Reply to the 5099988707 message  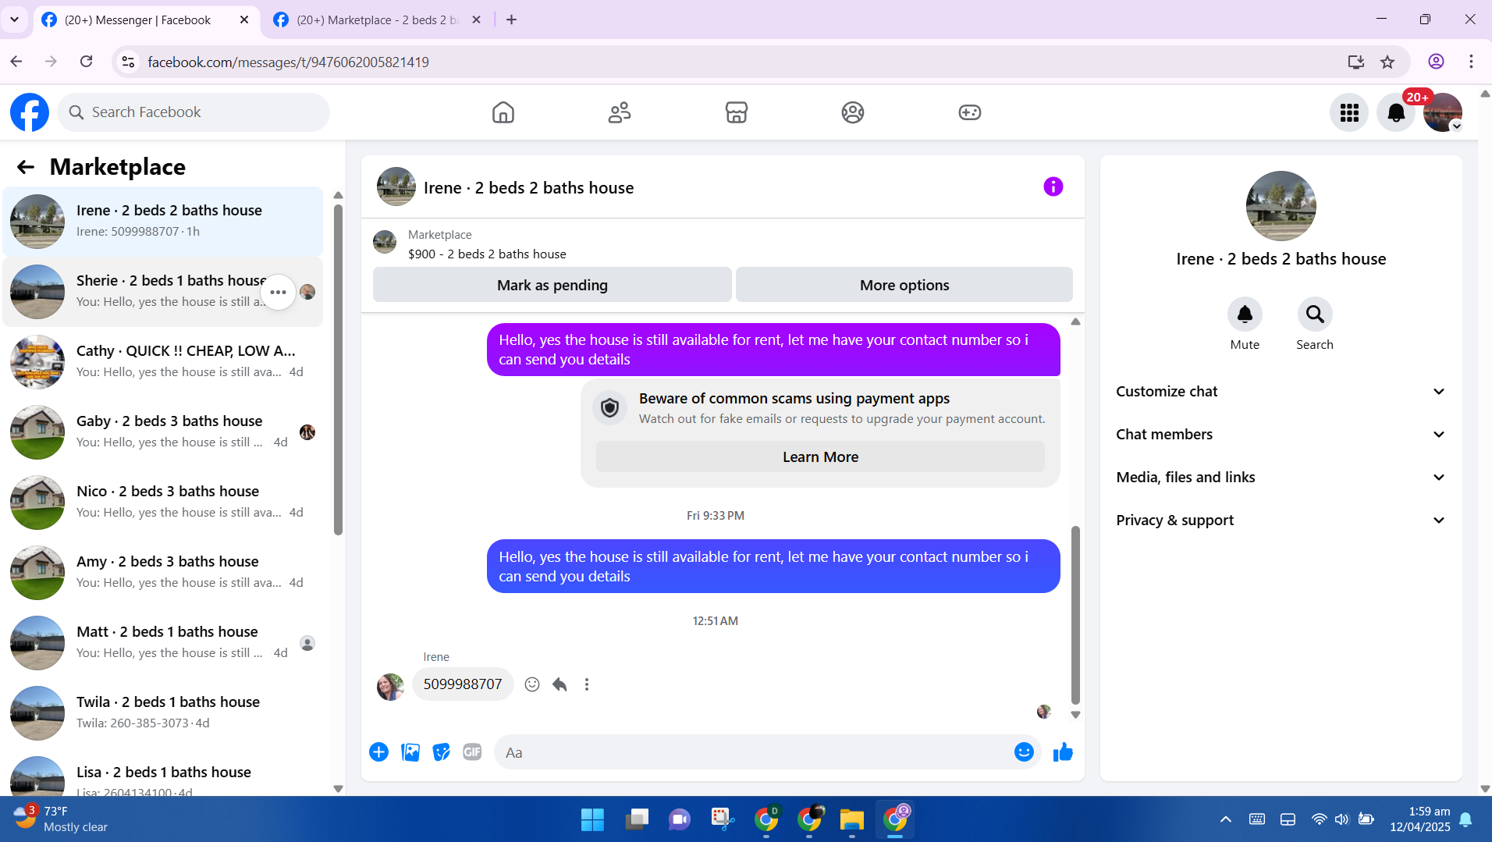point(559,684)
